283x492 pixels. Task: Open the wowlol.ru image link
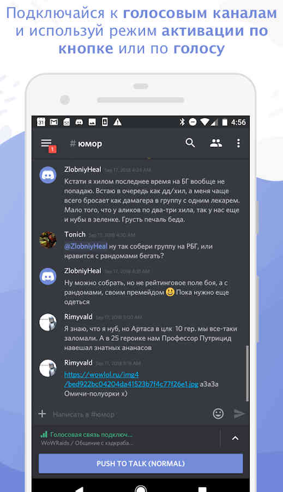point(131,379)
